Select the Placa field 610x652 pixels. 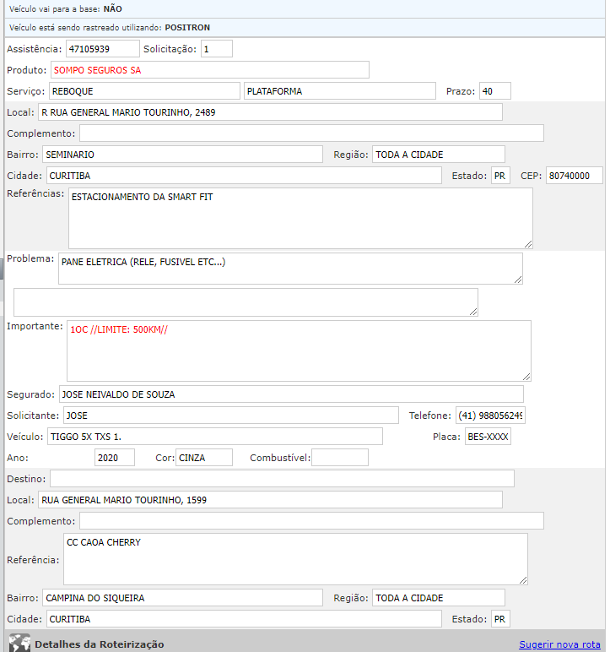[488, 437]
